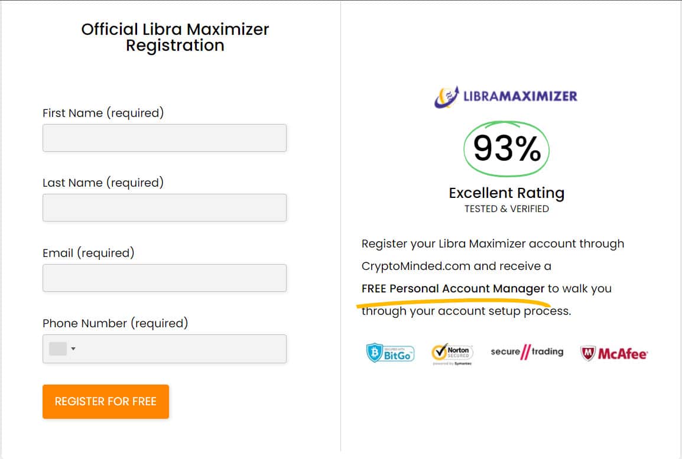Click the REGISTER FOR FREE button
The image size is (682, 459).
click(106, 402)
